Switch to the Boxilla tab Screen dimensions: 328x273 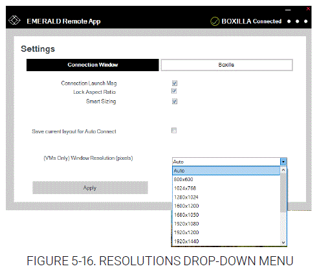(226, 65)
